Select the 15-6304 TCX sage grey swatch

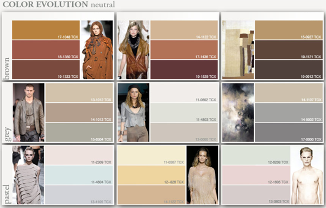tap(79, 132)
